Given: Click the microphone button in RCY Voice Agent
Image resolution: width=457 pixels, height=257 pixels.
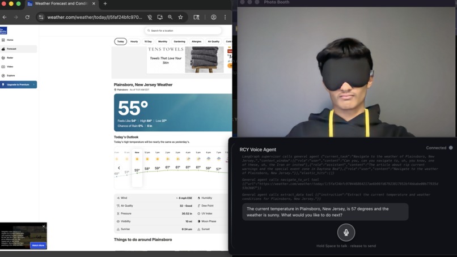Looking at the screenshot, I should [346, 232].
